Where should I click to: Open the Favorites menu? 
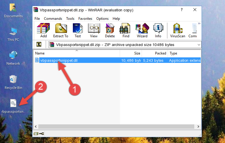pos(85,19)
